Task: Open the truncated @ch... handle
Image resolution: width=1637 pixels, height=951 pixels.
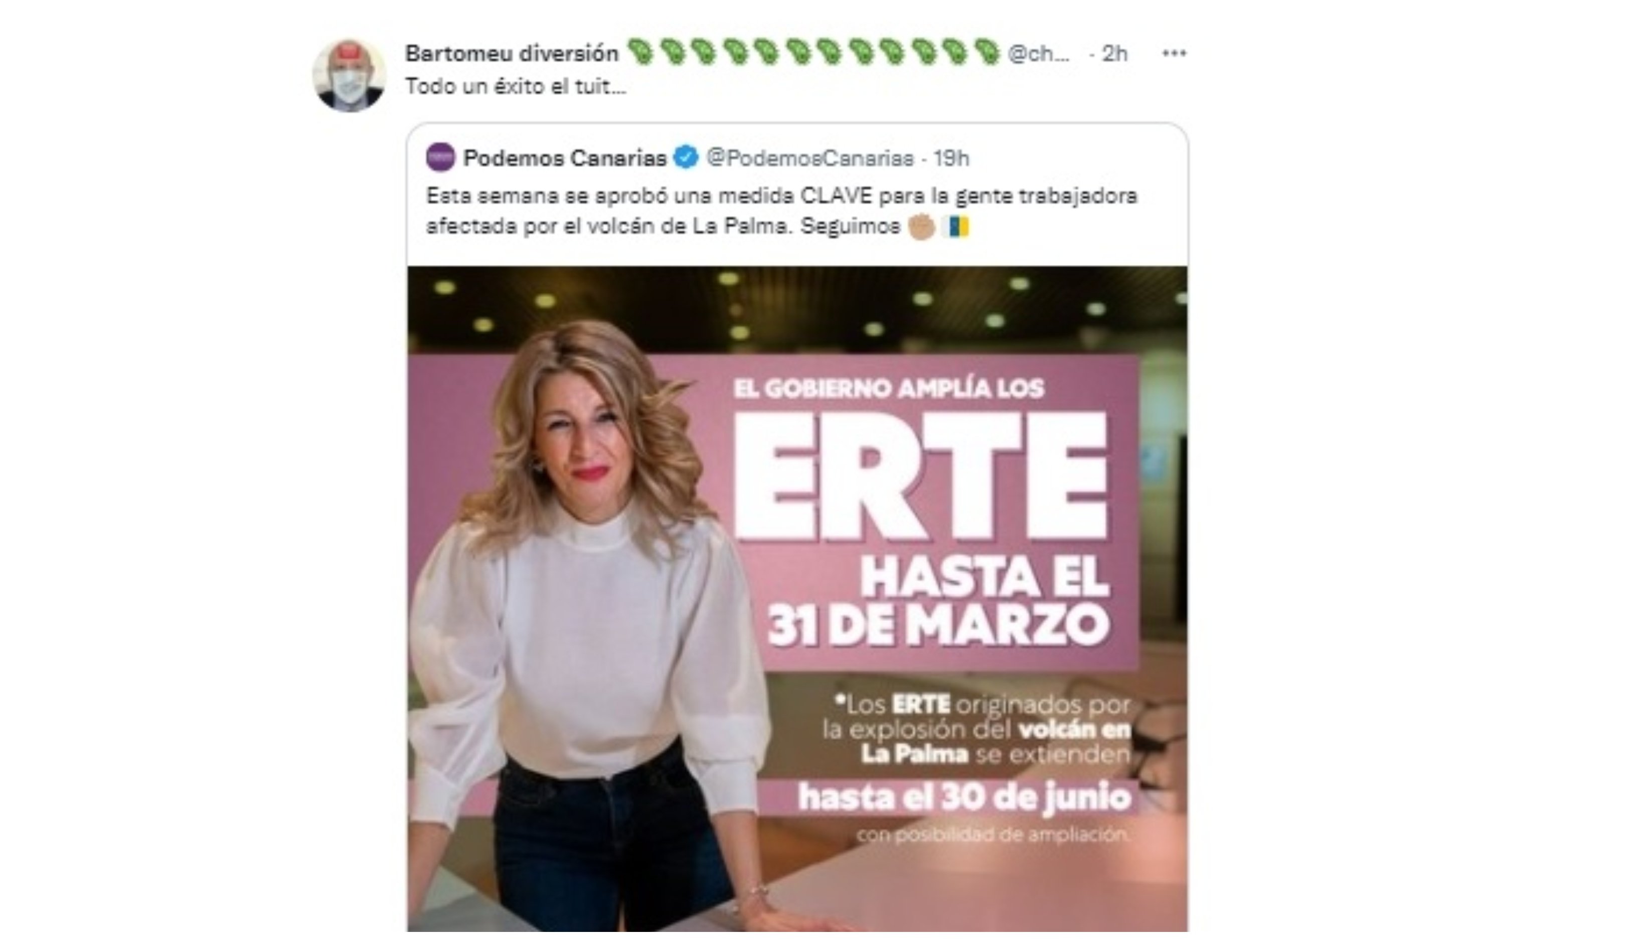Action: (1038, 53)
